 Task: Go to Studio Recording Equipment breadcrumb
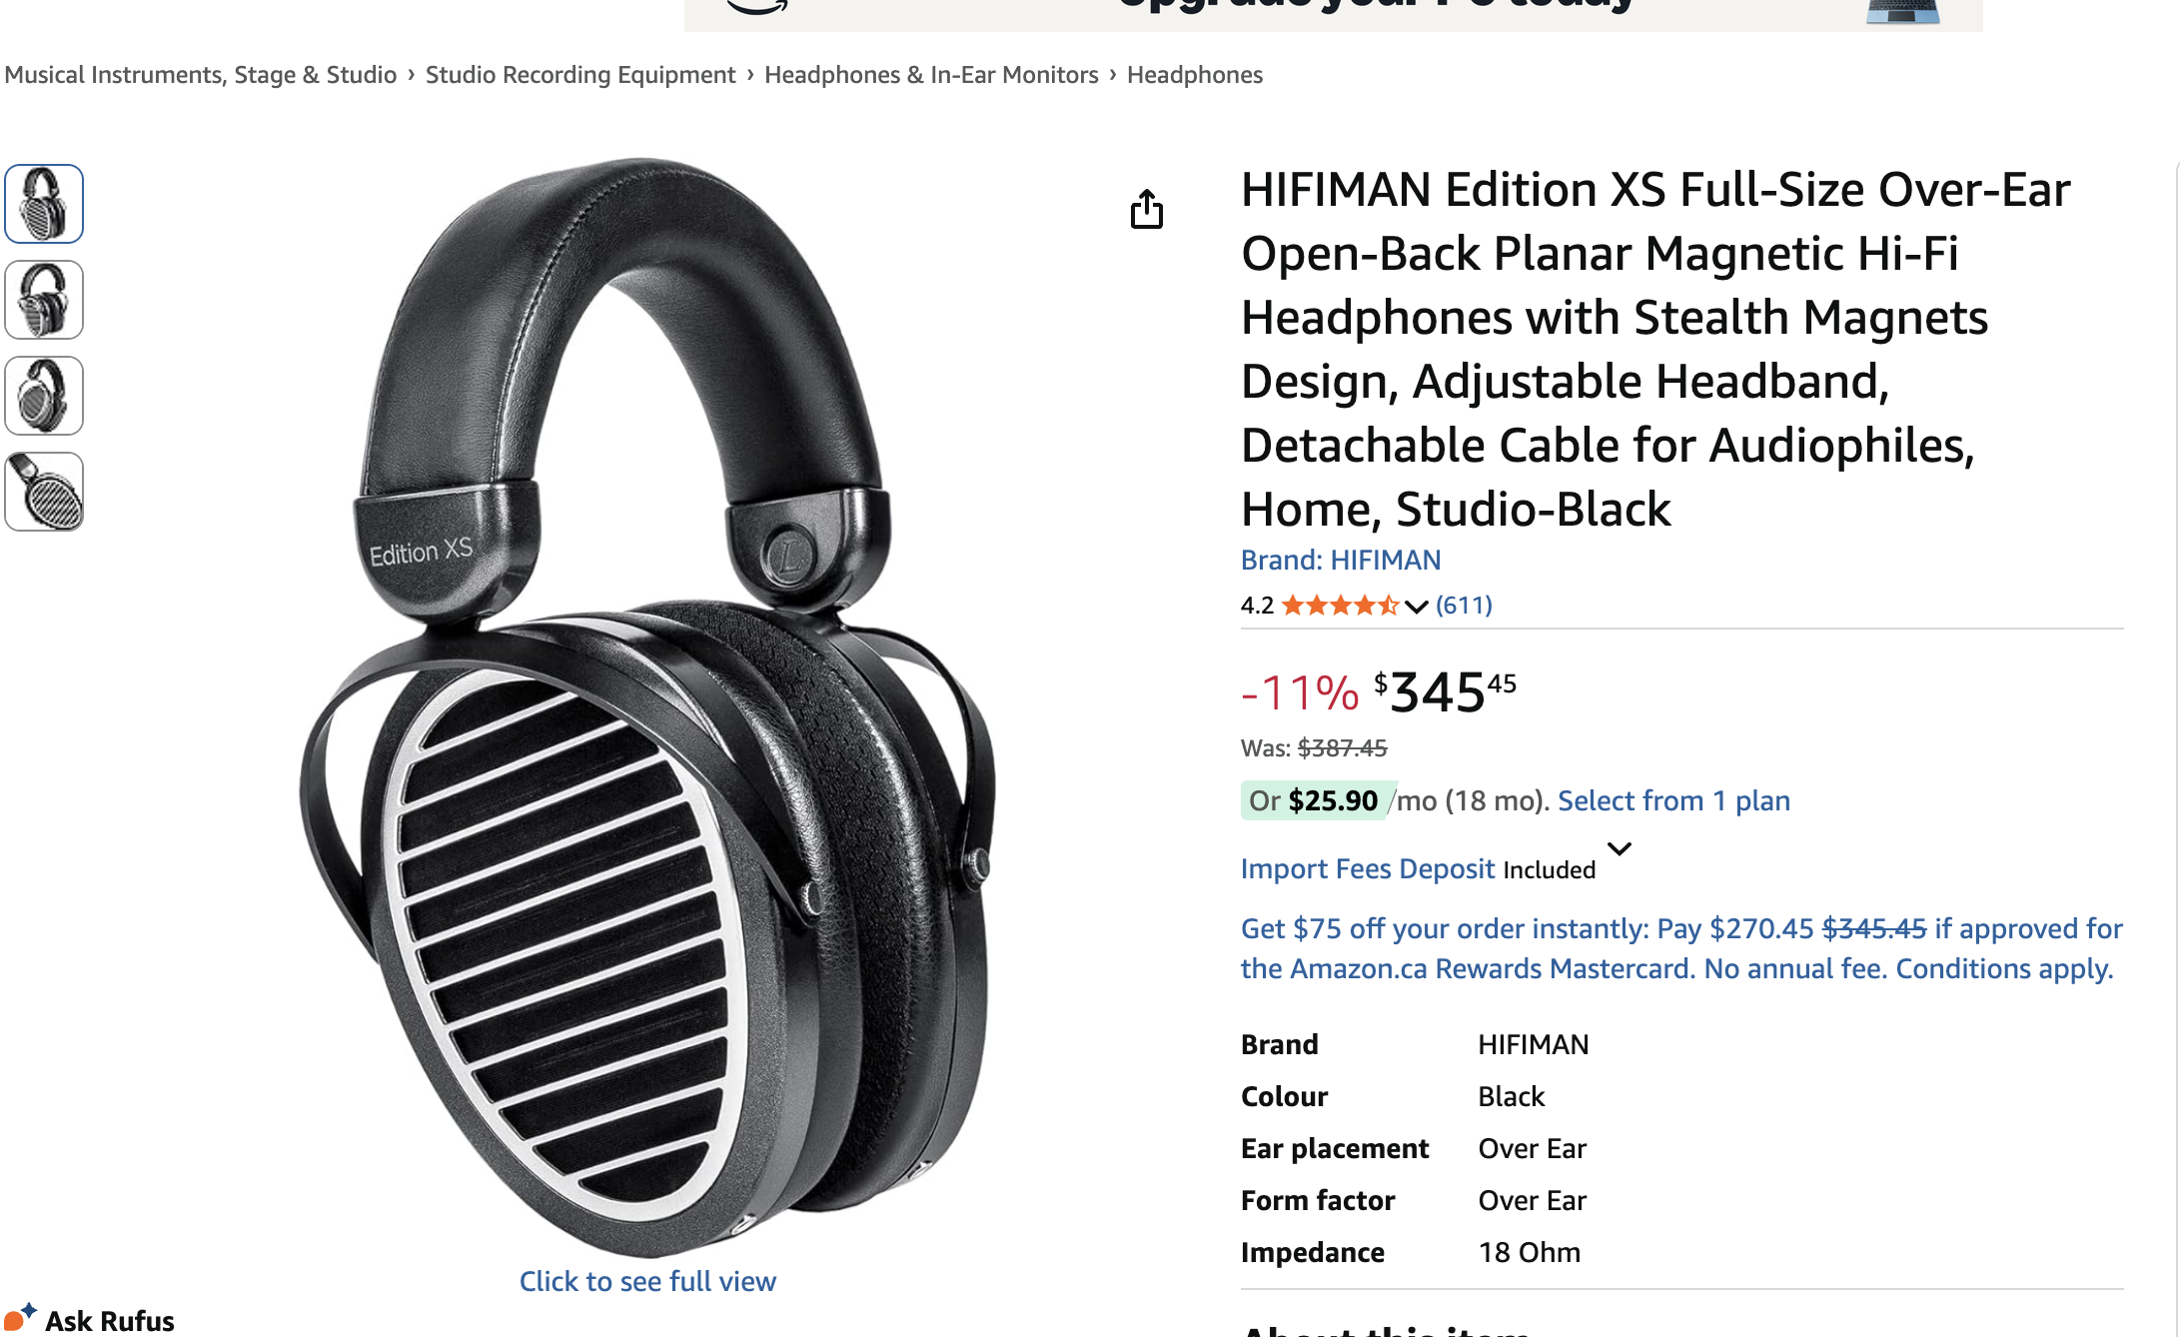(580, 75)
